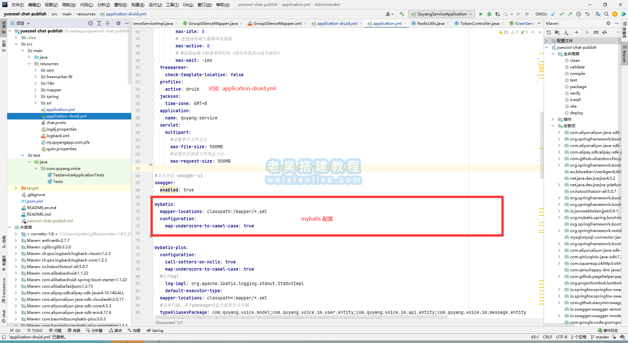
Task: Open the 重构(R) menu
Action: [120, 5]
